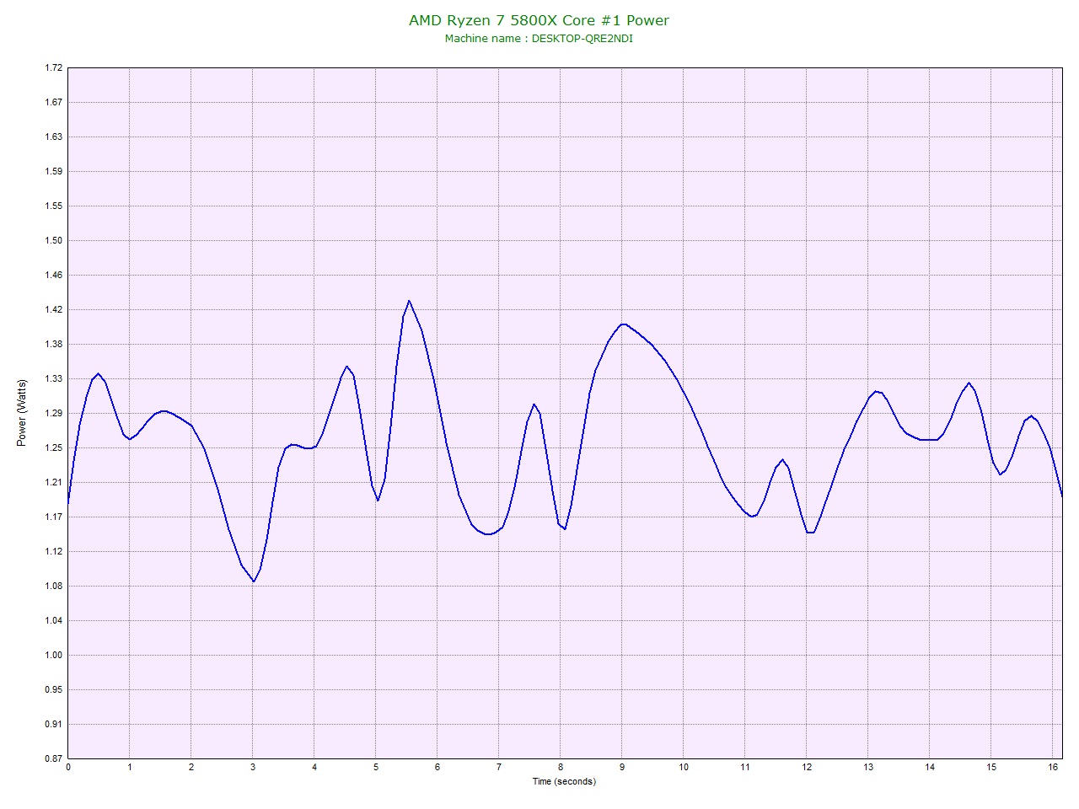This screenshot has height=809, width=1079.
Task: Click the 14 tick label on time axis
Action: pos(930,768)
